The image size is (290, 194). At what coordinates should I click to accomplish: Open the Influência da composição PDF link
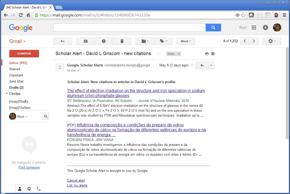tap(136, 130)
